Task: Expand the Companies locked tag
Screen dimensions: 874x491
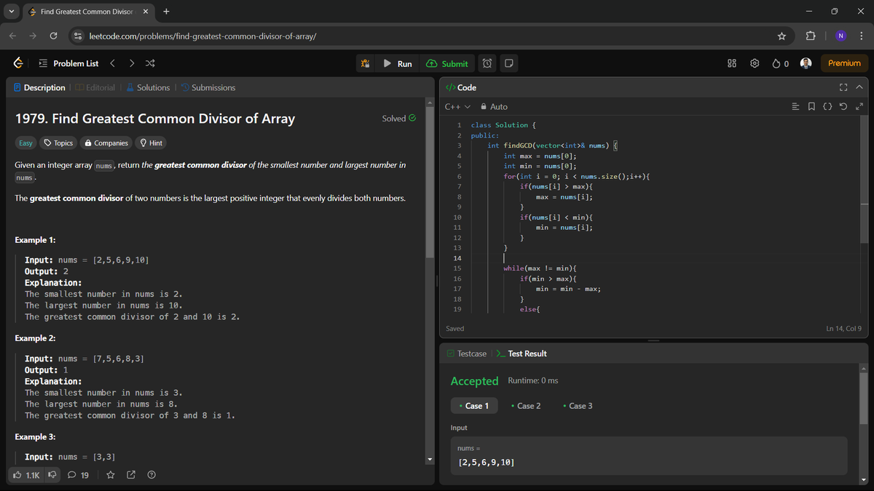Action: [x=106, y=143]
